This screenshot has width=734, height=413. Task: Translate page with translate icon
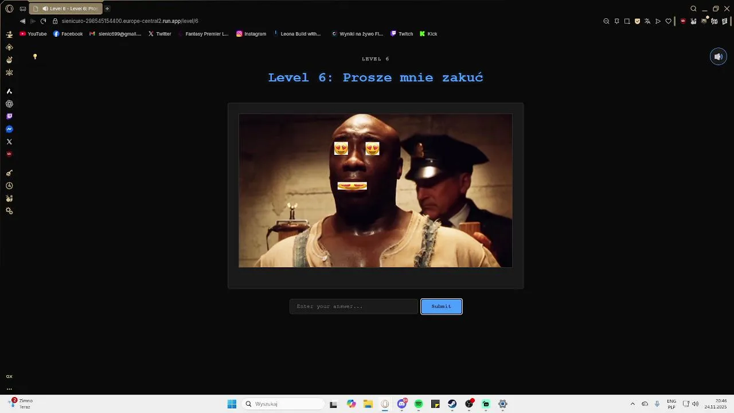647,21
